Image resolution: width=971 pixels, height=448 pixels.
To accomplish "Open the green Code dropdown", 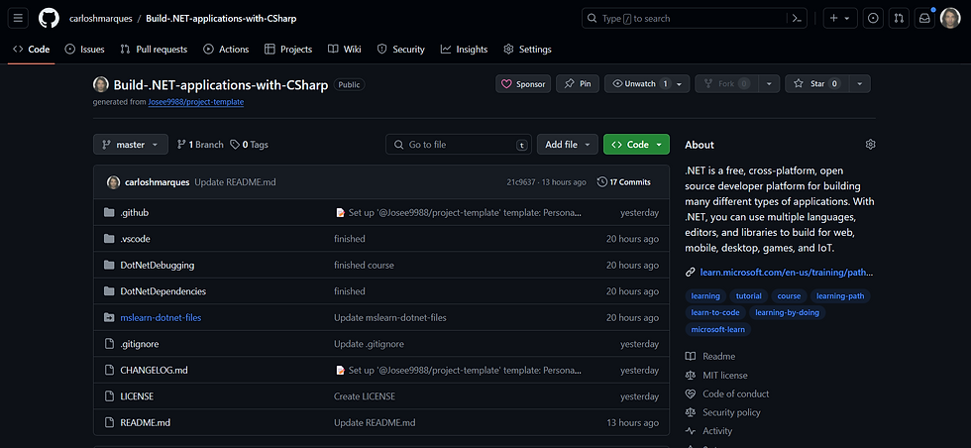I will 636,145.
